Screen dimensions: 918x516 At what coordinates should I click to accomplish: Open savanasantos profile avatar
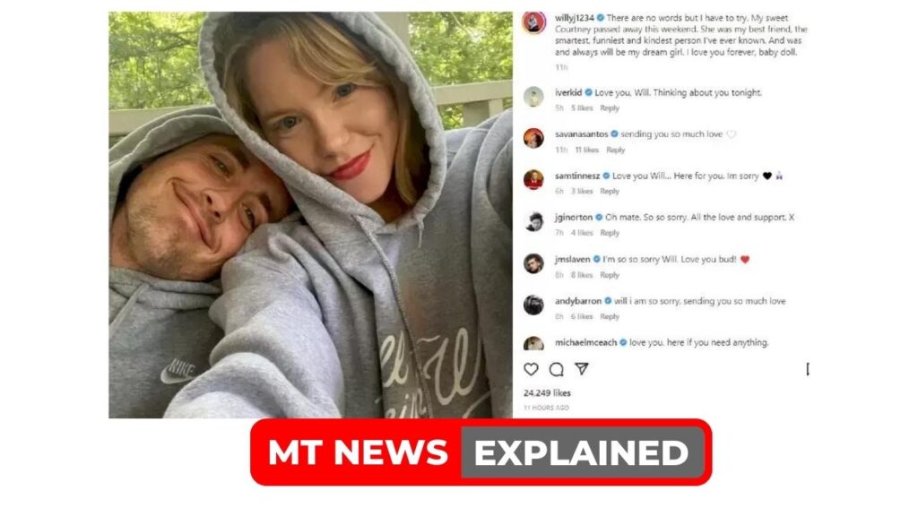(533, 139)
